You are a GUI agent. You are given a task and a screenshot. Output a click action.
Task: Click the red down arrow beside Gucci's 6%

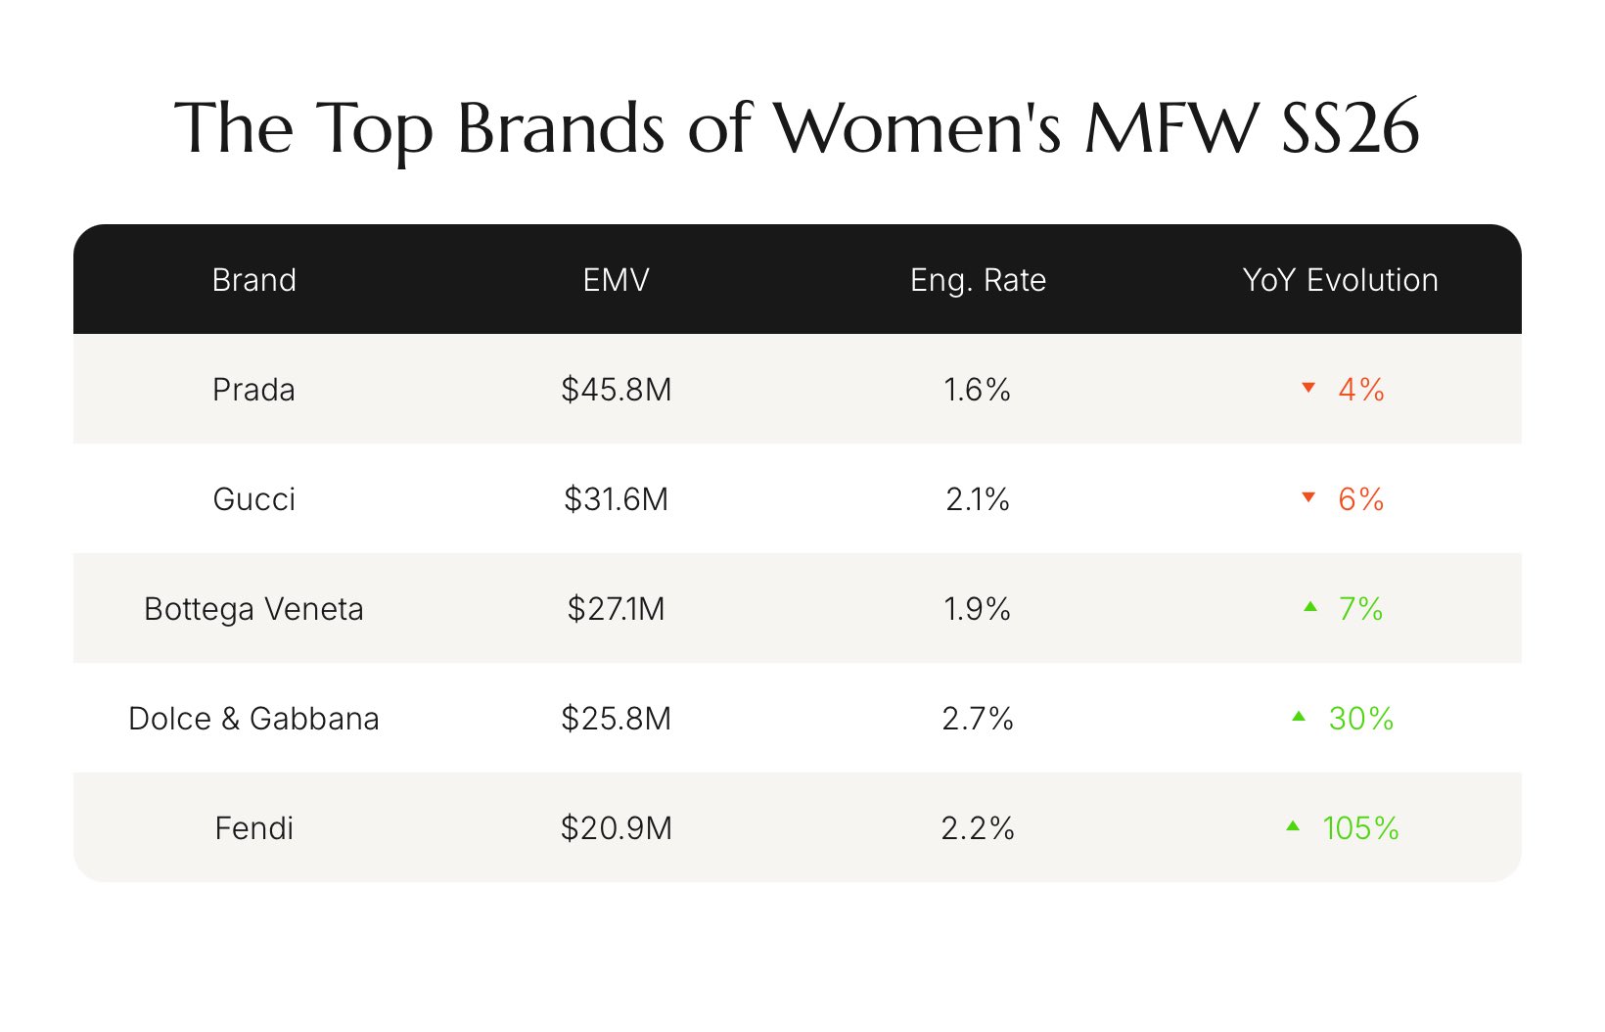point(1308,497)
